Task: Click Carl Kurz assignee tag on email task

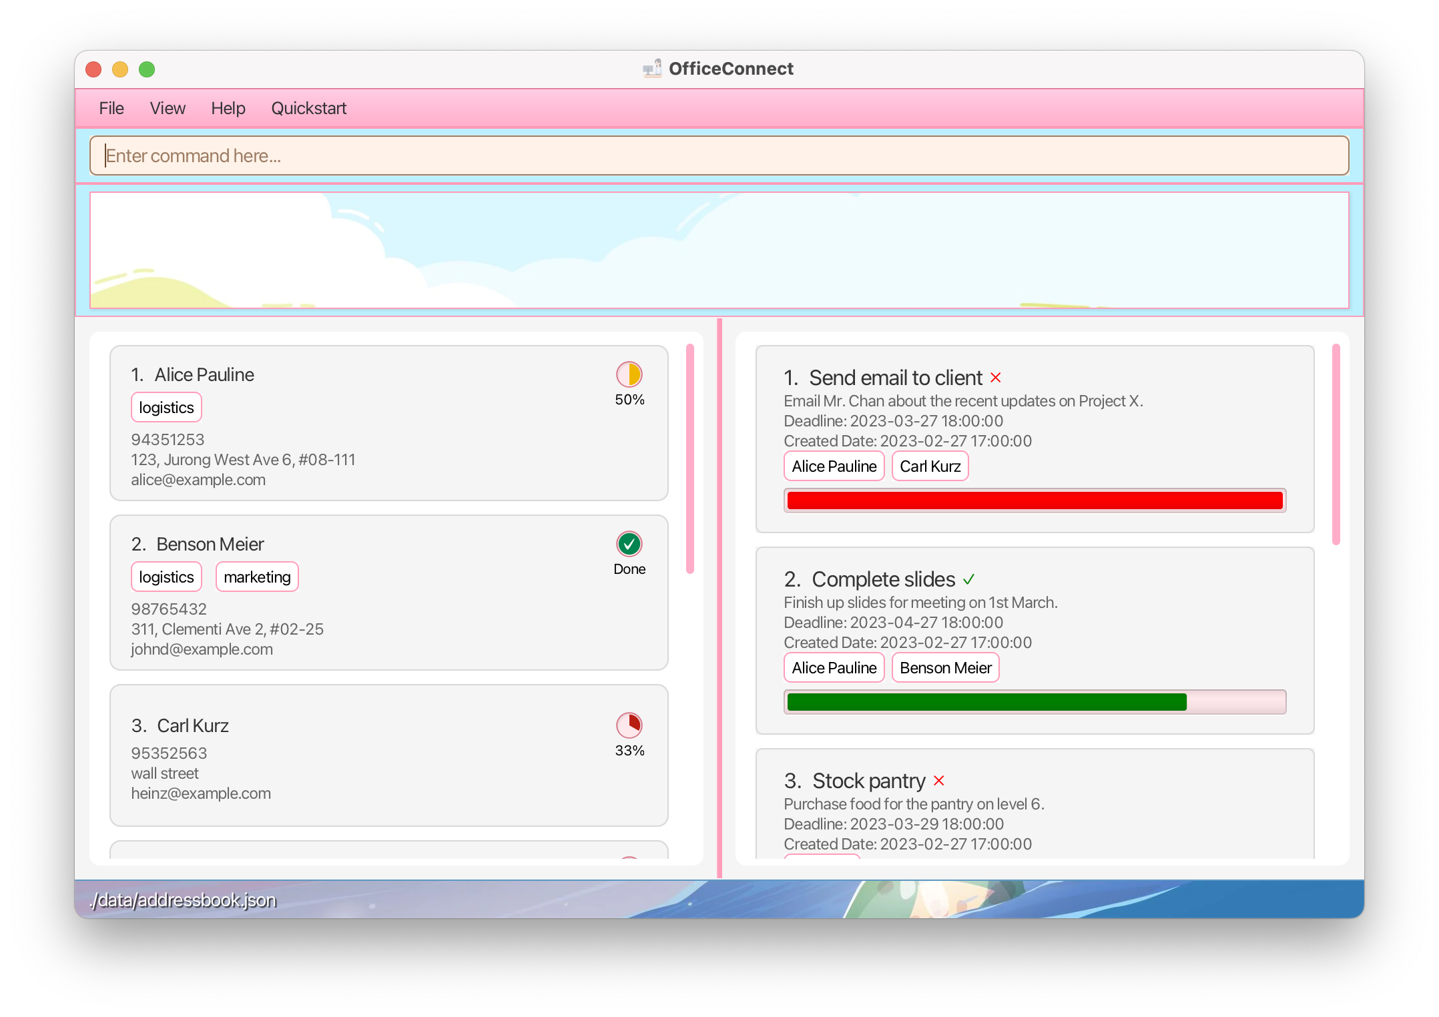Action: coord(930,466)
